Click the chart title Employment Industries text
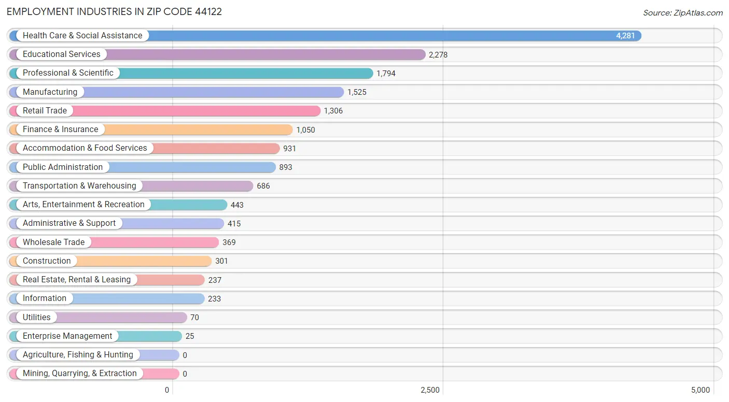 coord(115,11)
